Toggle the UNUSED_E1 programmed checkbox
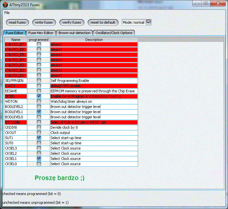Image resolution: width=228 pixels, height=209 pixels. (x=39, y=75)
